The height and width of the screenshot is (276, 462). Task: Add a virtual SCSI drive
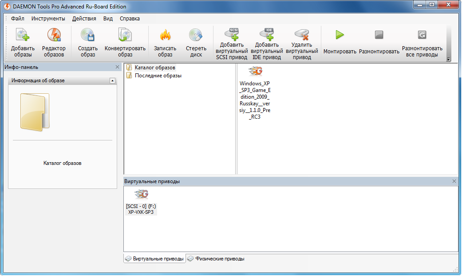coord(232,34)
